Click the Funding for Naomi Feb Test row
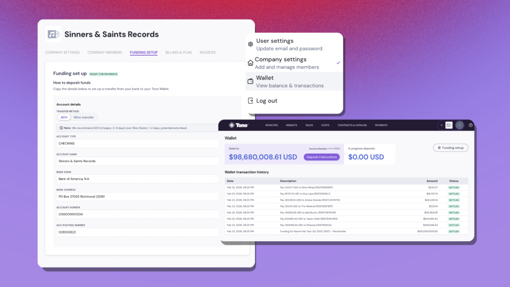Image resolution: width=510 pixels, height=287 pixels. 347,231
